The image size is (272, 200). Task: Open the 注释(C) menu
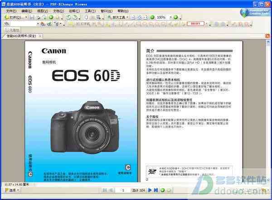click(x=74, y=11)
